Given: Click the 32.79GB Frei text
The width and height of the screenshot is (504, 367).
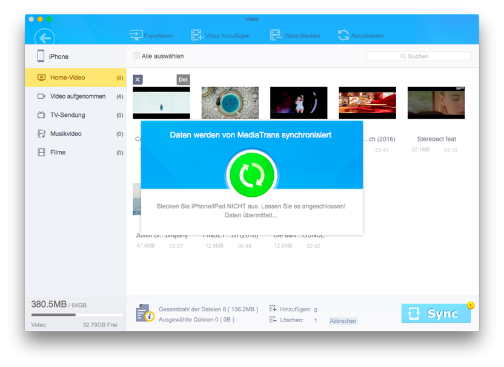Looking at the screenshot, I should [100, 325].
